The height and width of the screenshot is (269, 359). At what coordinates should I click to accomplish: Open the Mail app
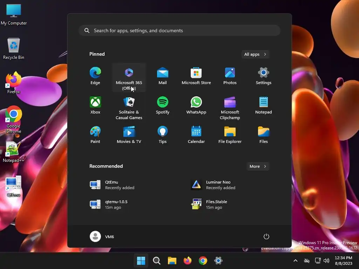coord(163,77)
